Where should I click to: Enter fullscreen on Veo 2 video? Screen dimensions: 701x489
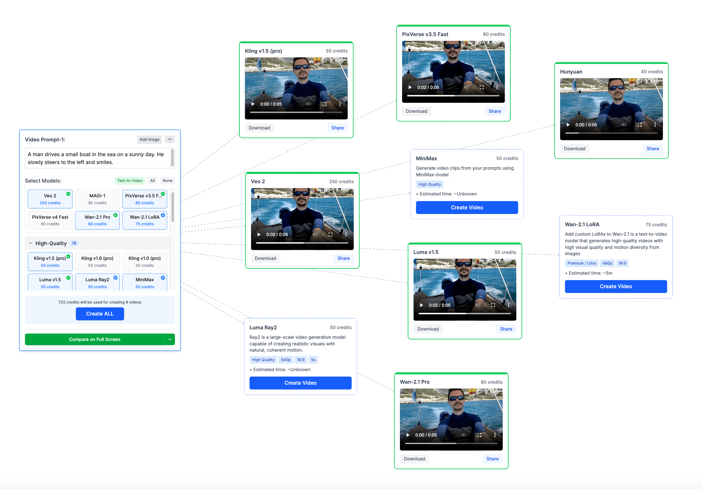(x=330, y=234)
